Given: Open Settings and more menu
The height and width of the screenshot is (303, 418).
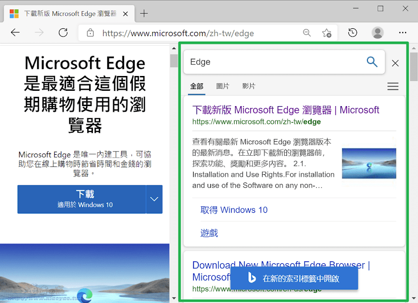Looking at the screenshot, I should (x=403, y=33).
